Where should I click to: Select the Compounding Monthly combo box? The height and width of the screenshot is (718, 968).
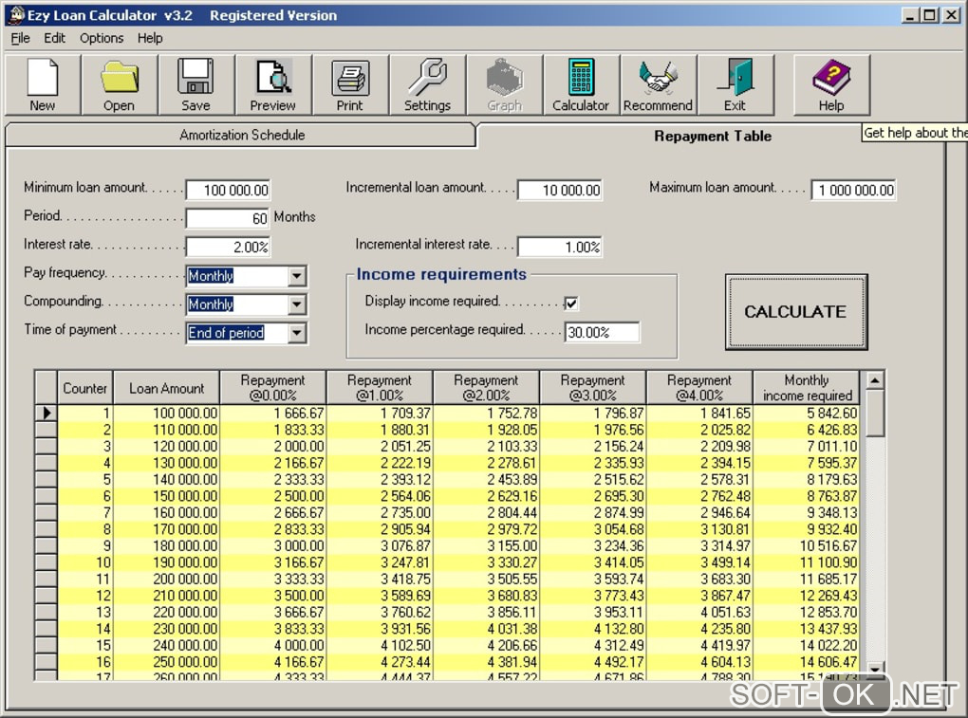click(247, 304)
